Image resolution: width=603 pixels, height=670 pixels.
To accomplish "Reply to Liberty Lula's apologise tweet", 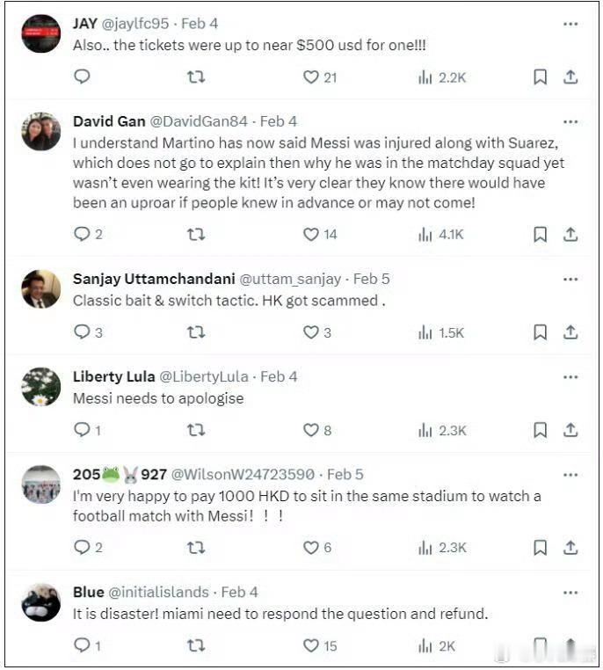I will pyautogui.click(x=82, y=430).
